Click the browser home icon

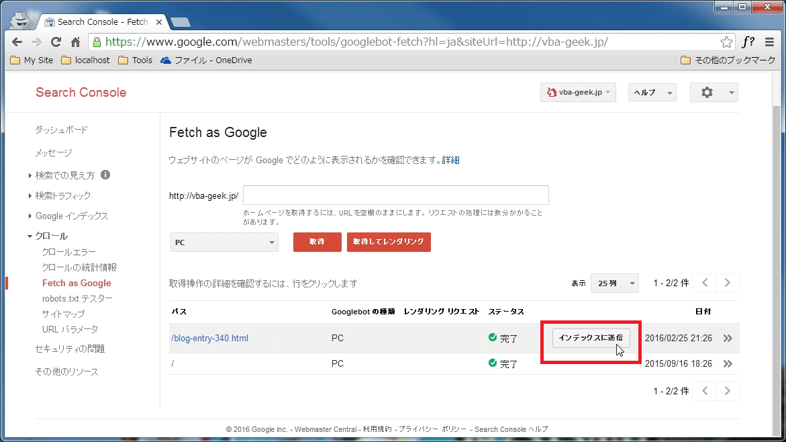(75, 42)
